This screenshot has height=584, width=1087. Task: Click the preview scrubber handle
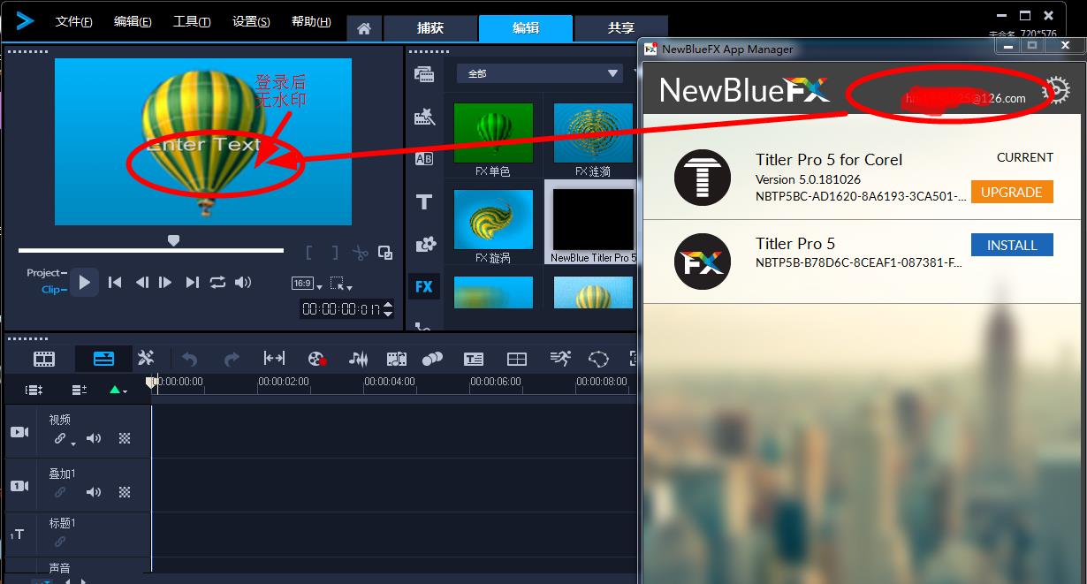tap(174, 240)
